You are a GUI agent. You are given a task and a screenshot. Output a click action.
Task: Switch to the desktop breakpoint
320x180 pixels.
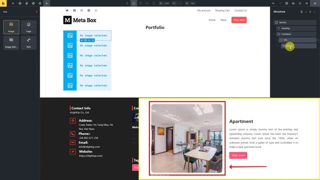[x=133, y=3]
